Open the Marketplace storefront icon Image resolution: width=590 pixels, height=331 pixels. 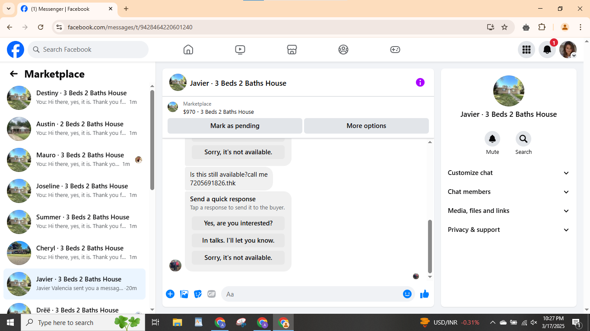(x=292, y=50)
